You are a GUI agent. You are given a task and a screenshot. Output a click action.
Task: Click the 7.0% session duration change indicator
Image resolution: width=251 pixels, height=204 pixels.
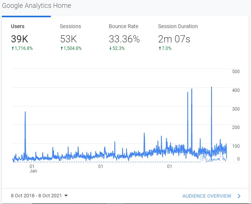[165, 48]
